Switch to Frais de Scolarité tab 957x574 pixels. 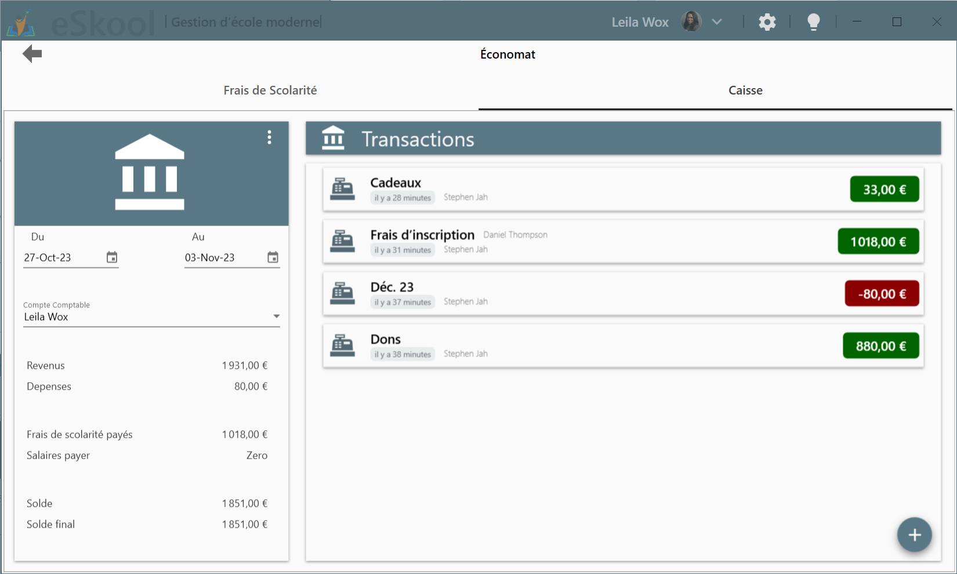(270, 90)
